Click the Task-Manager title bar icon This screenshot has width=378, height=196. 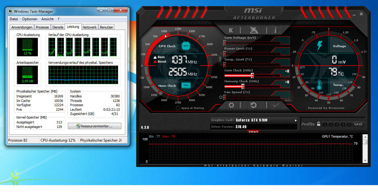(x=10, y=11)
